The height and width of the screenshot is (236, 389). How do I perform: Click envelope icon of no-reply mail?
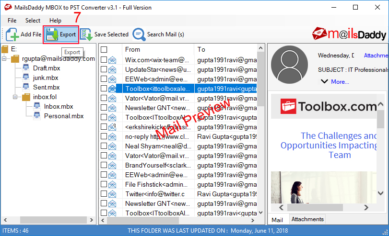(x=112, y=136)
